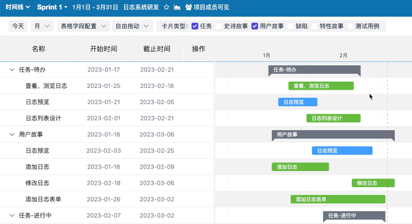This screenshot has width=412, height=224.
Task: Click the 项目成员可见 members icon
Action: pos(188,7)
